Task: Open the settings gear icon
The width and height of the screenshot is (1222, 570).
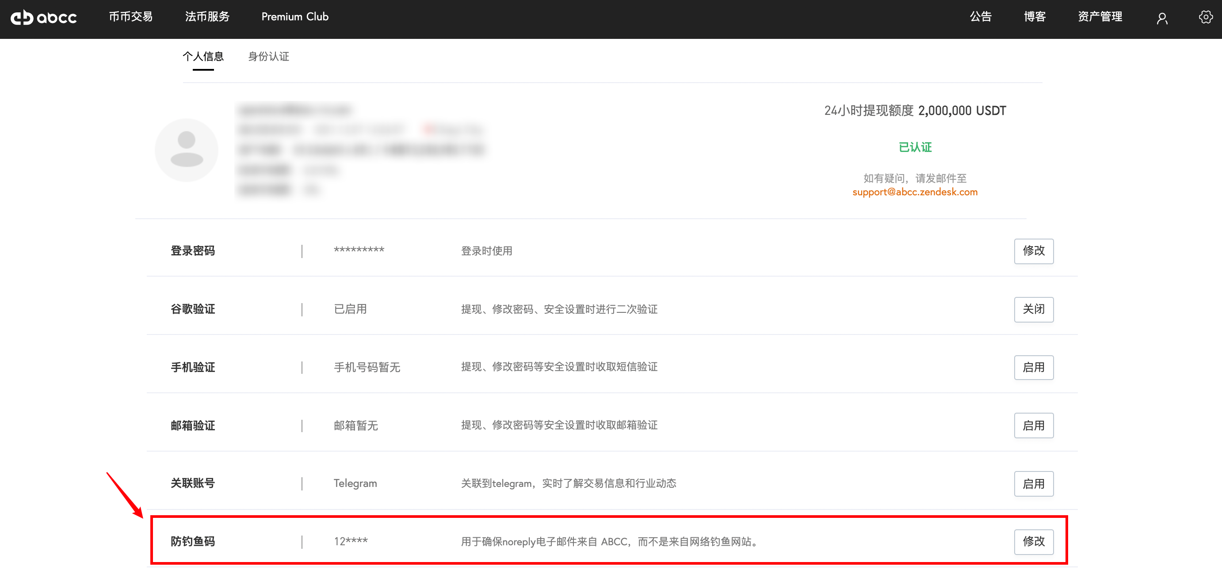Action: point(1205,17)
